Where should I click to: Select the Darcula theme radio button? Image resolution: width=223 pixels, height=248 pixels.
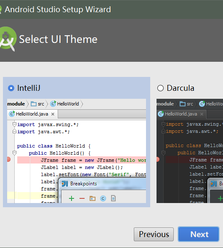coord(160,88)
